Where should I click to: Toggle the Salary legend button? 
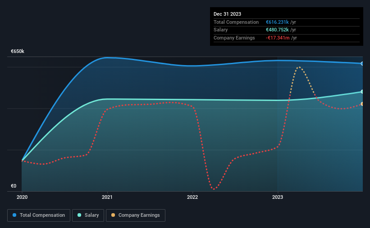pyautogui.click(x=88, y=215)
